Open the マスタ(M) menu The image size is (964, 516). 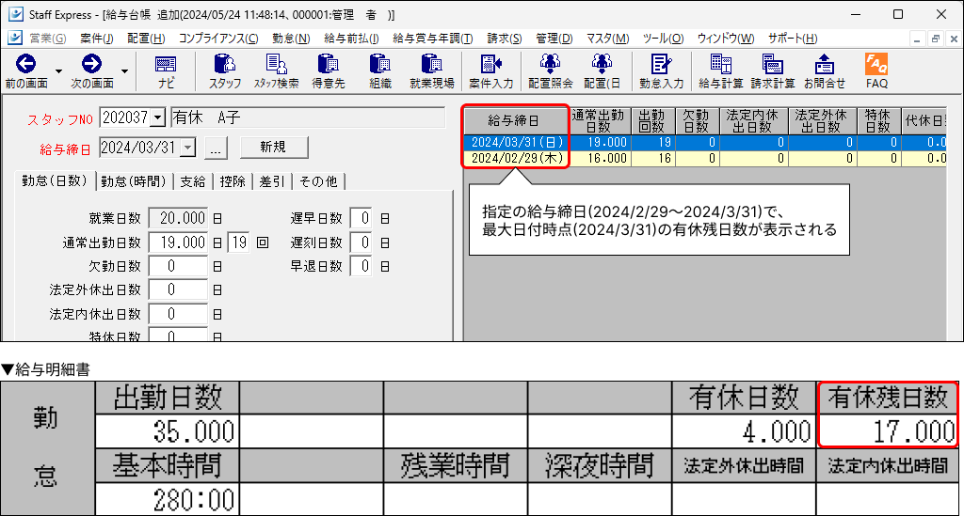coord(607,39)
